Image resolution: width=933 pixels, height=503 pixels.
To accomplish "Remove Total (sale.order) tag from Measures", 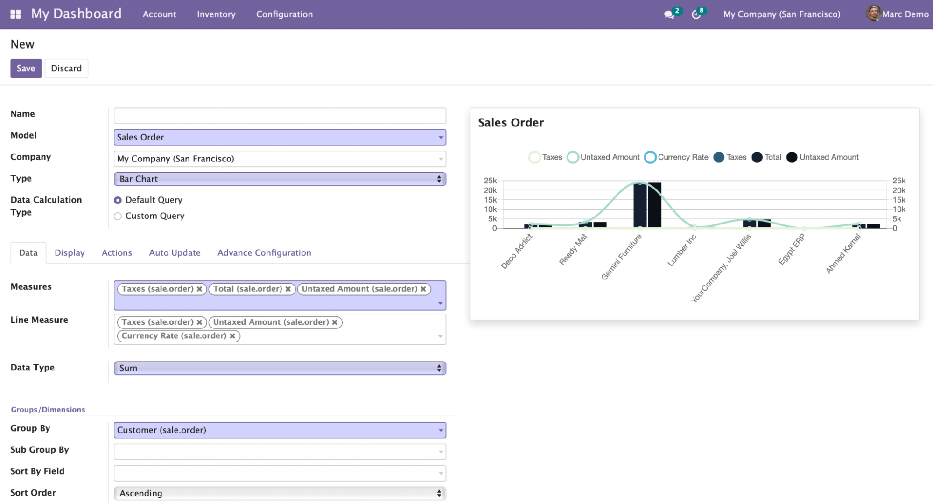I will [x=288, y=289].
